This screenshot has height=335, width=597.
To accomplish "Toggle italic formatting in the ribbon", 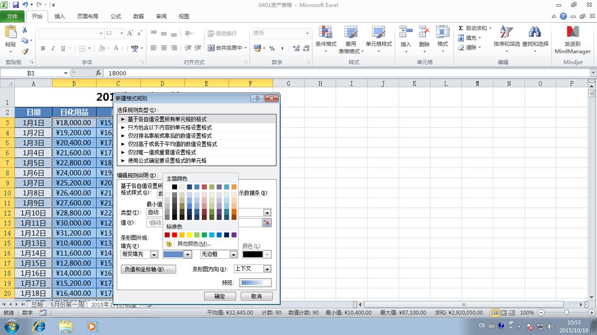I will coord(53,48).
